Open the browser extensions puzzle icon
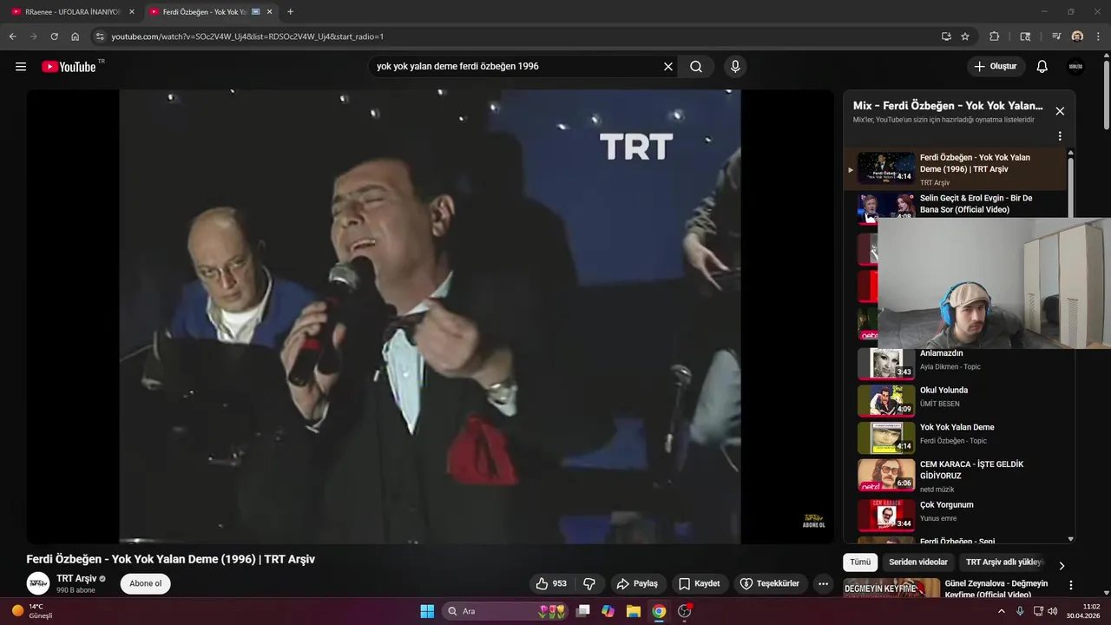Viewport: 1111px width, 625px height. pos(995,36)
